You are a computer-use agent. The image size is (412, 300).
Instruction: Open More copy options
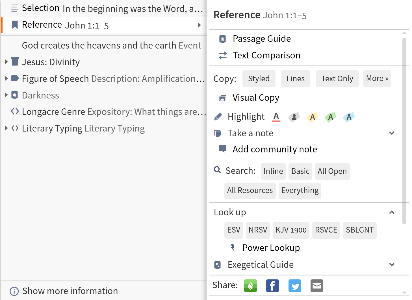377,78
